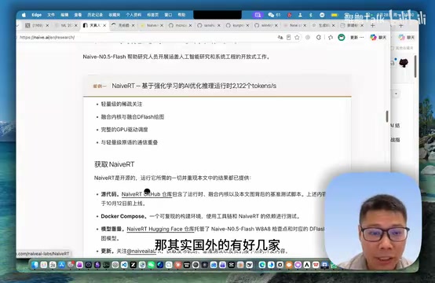Open the 收藏夹 menu
Image resolution: width=435 pixels, height=283 pixels.
tap(115, 15)
